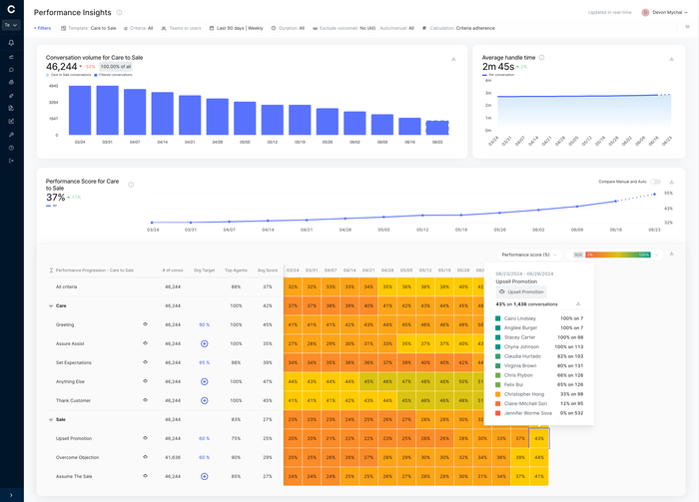The image size is (699, 502).
Task: Toggle visibility eye for Greeting criterion
Action: pos(146,324)
